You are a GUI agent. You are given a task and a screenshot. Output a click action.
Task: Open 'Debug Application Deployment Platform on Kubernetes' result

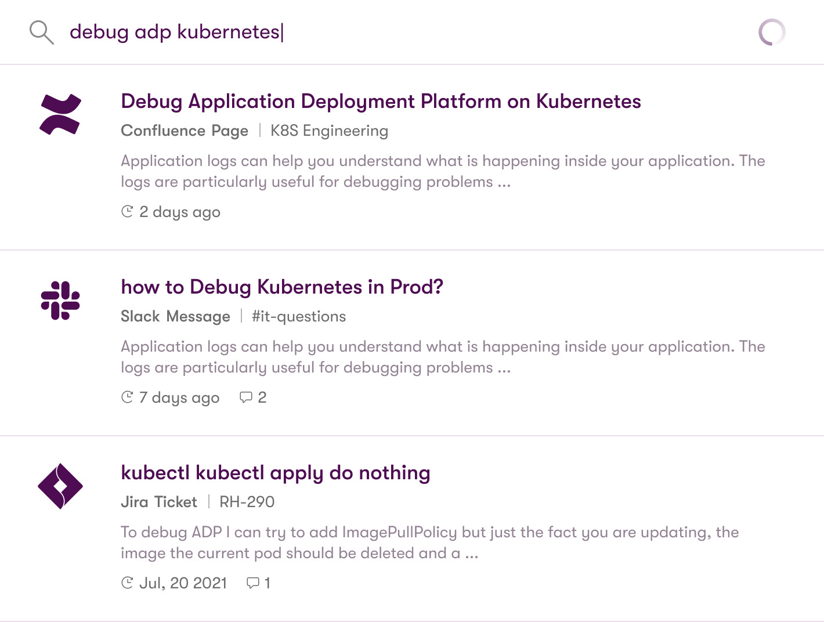click(381, 102)
